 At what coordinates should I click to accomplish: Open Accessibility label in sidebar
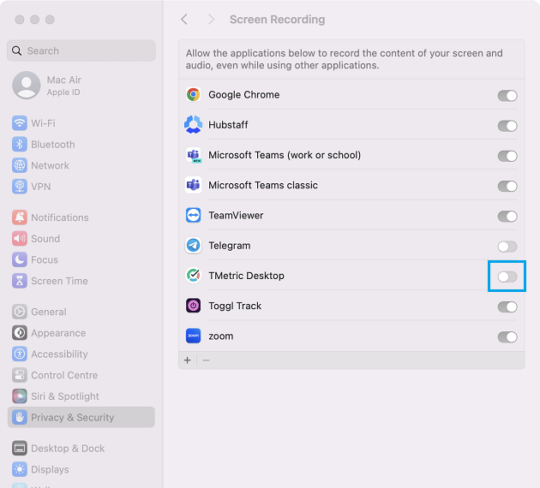coord(59,354)
